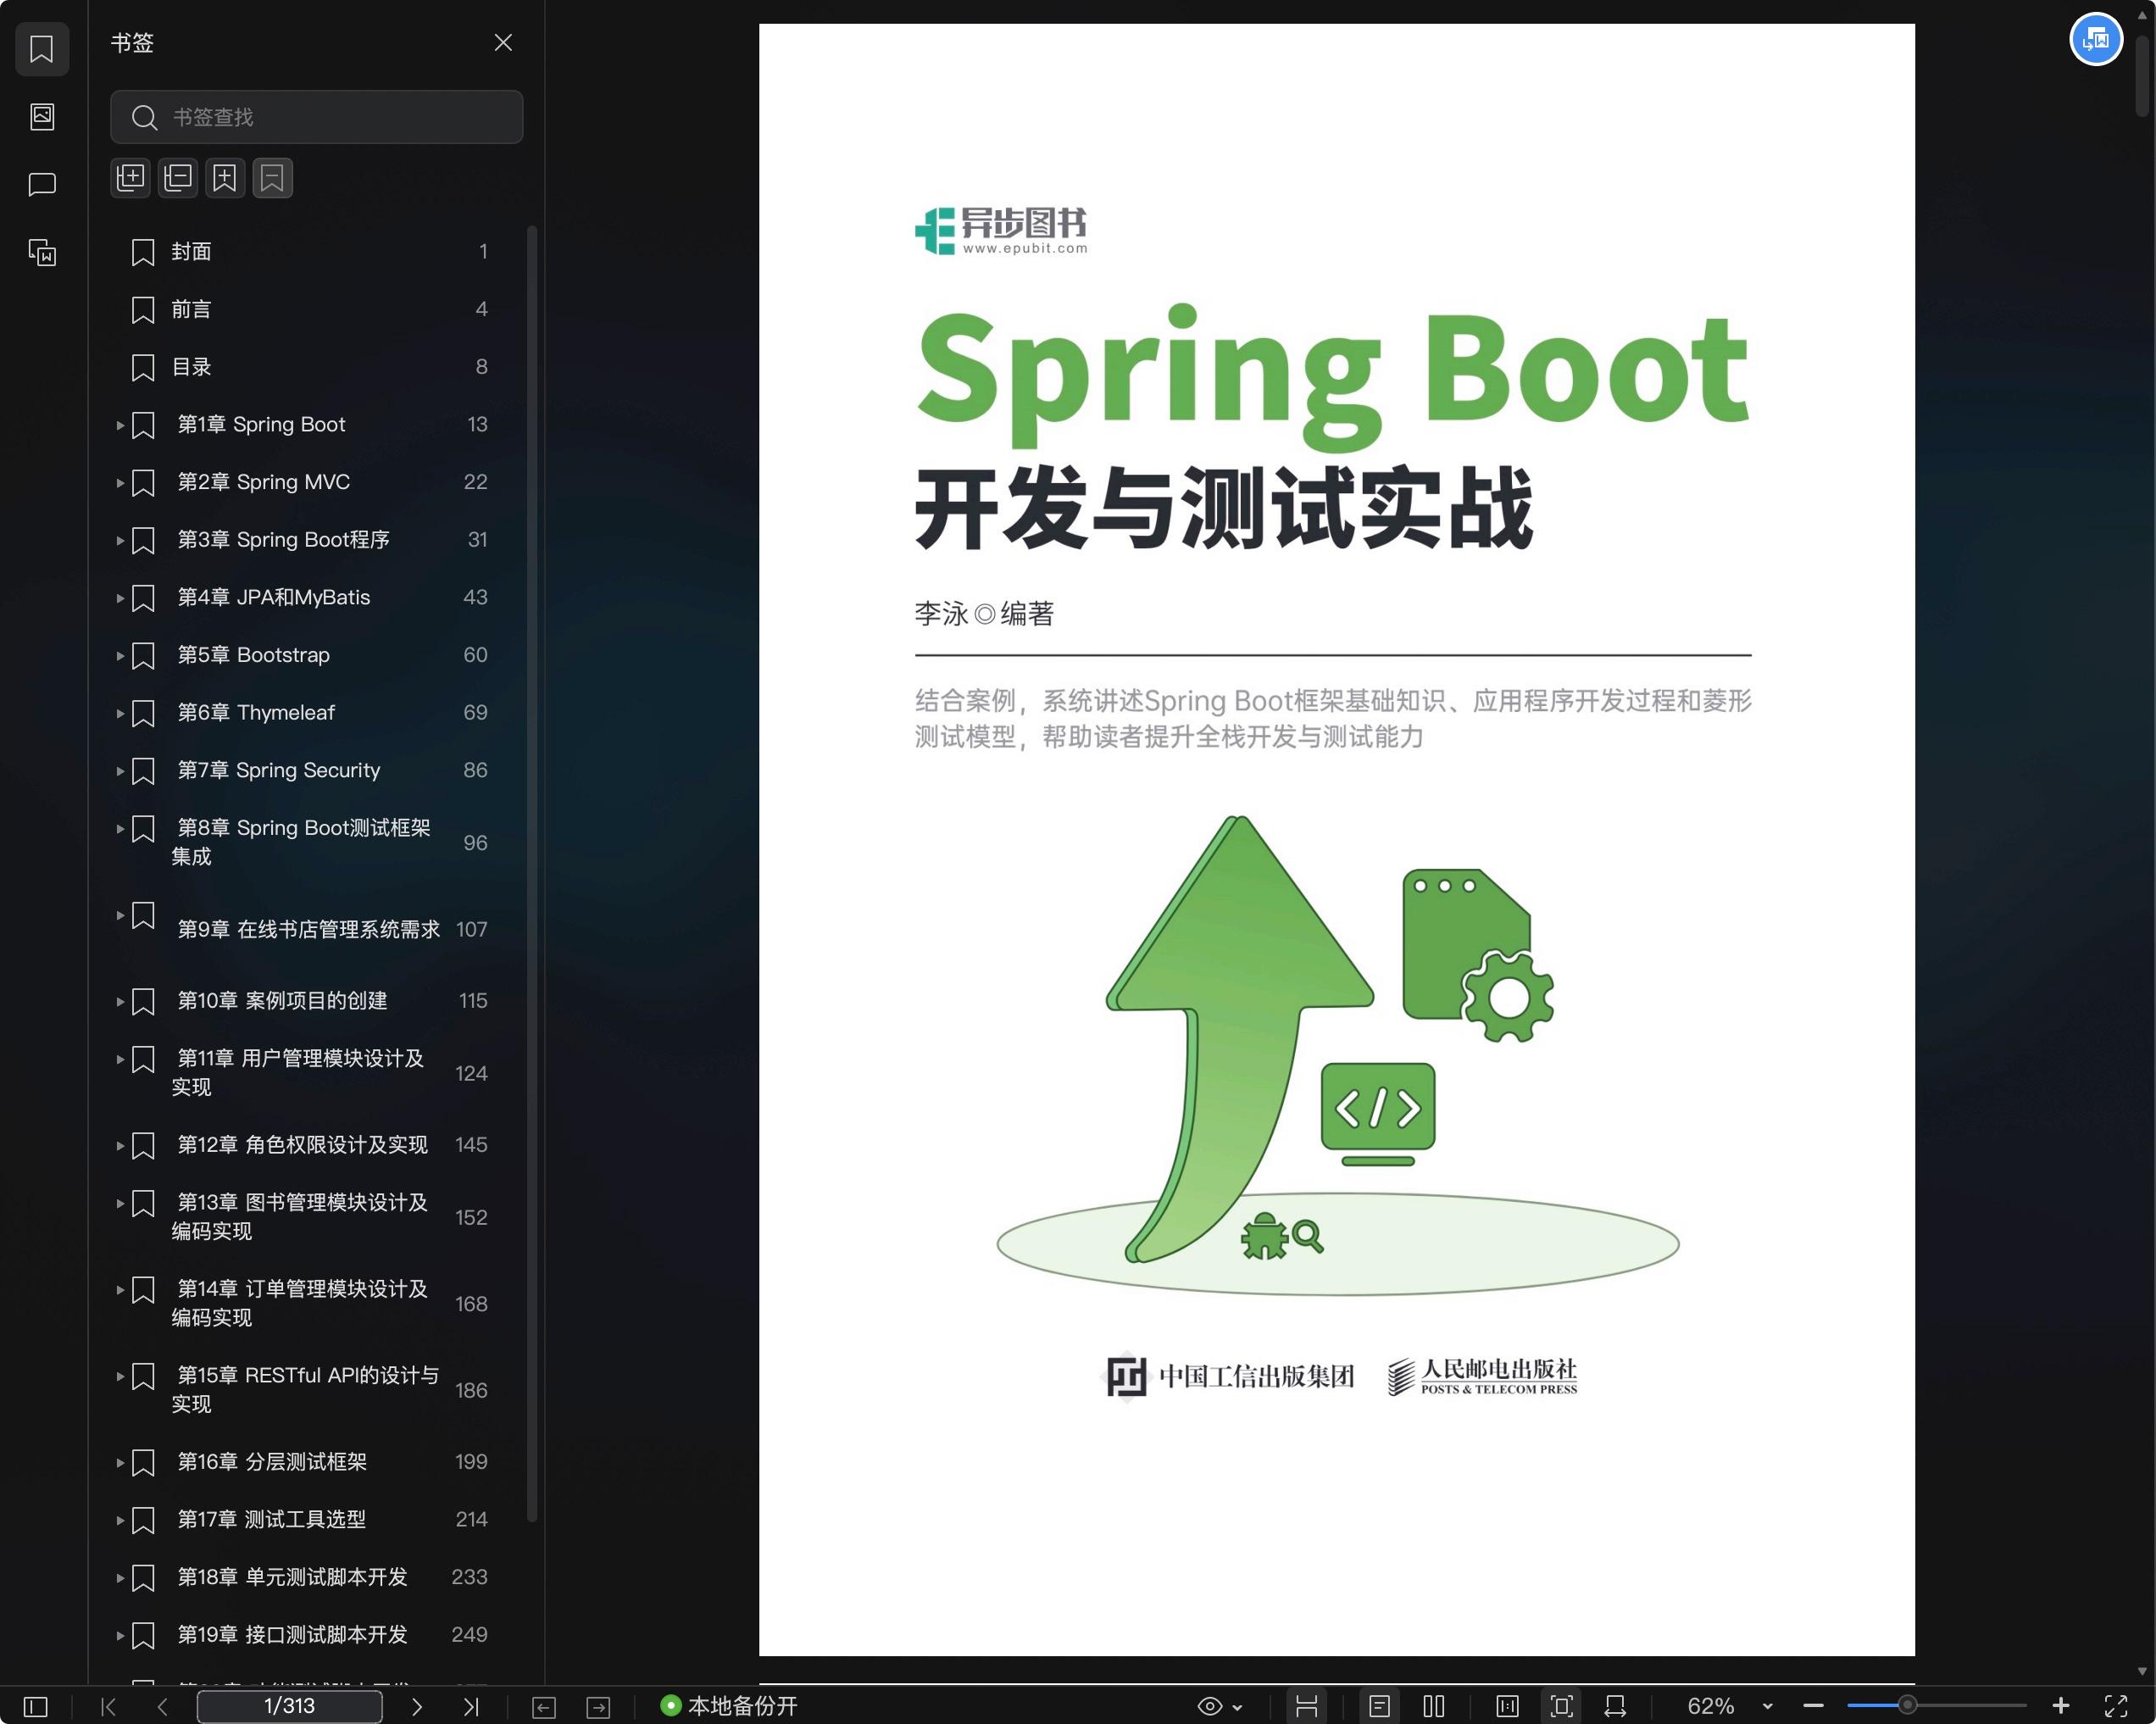Select single page view icon
The image size is (2156, 1724).
(1379, 1706)
